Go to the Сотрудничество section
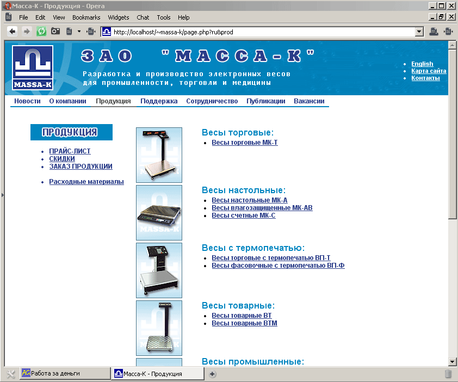The width and height of the screenshot is (458, 382). coord(212,101)
